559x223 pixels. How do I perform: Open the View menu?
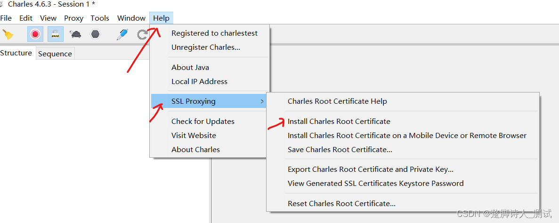48,18
